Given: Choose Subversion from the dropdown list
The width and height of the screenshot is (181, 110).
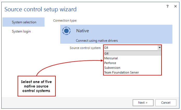Looking at the screenshot, I should [132, 68].
